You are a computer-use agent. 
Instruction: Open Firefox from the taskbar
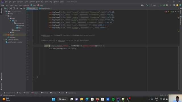[x=97, y=99]
